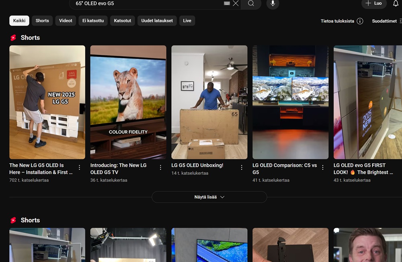The width and height of the screenshot is (402, 262).
Task: Expand shorts with Näytä lisää button
Action: click(x=209, y=197)
